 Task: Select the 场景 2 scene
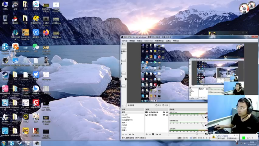click(133, 123)
